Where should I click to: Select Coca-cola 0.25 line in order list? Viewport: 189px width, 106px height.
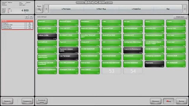tap(17, 26)
